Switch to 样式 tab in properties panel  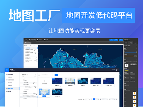pos(131,43)
